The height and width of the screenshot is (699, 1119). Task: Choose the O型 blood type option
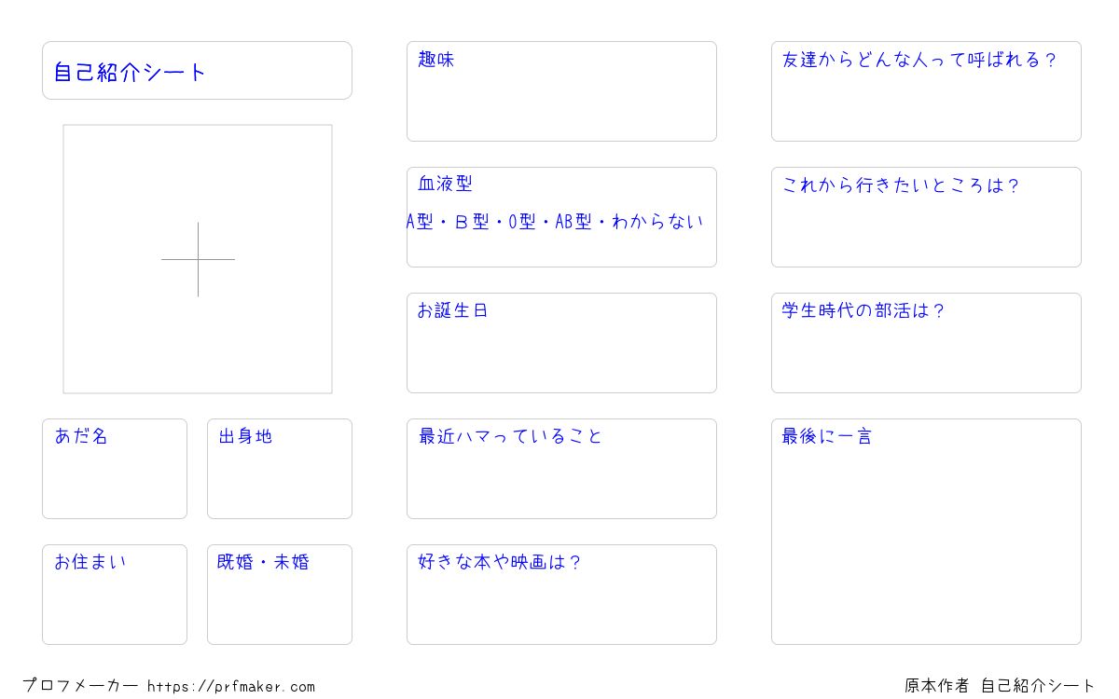[x=522, y=222]
